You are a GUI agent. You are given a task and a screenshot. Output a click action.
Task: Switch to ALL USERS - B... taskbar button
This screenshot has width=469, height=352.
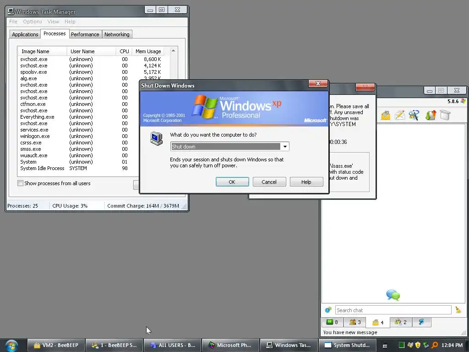click(173, 346)
